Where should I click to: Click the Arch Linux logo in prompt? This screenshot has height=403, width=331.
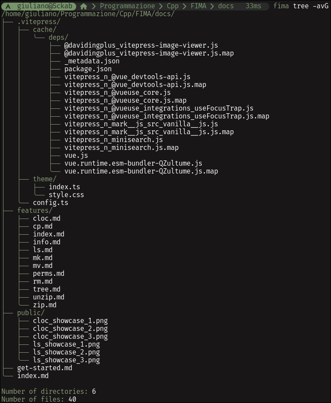pyautogui.click(x=8, y=6)
